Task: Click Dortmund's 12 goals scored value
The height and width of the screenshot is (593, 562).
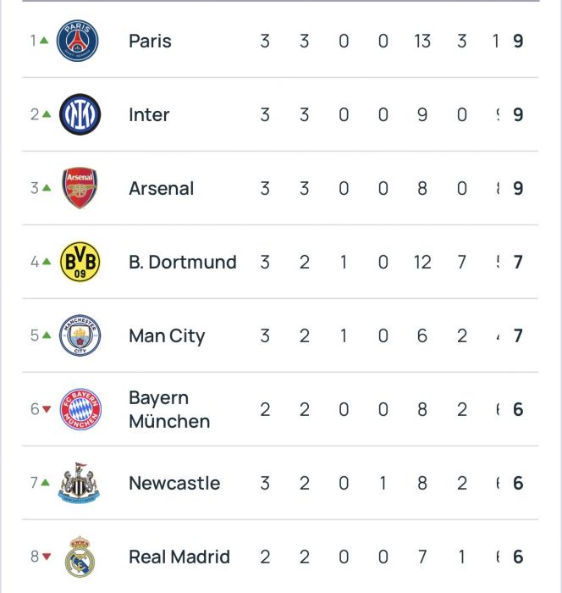Action: 422,262
